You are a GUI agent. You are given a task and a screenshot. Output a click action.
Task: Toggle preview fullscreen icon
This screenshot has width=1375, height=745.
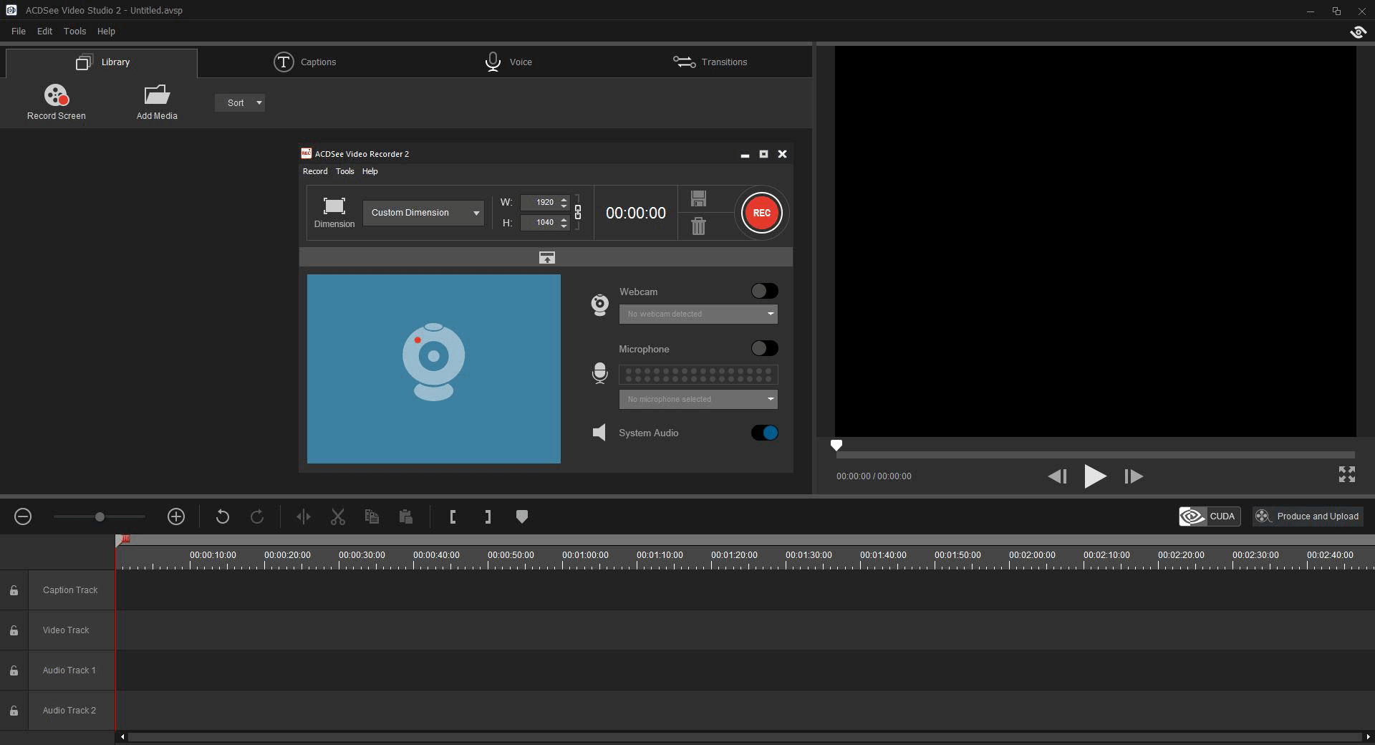1347,474
